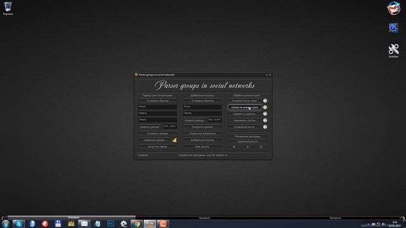This screenshot has height=228, width=406.
Task: Click Сохранить данные in the parser column
Action: point(157,134)
